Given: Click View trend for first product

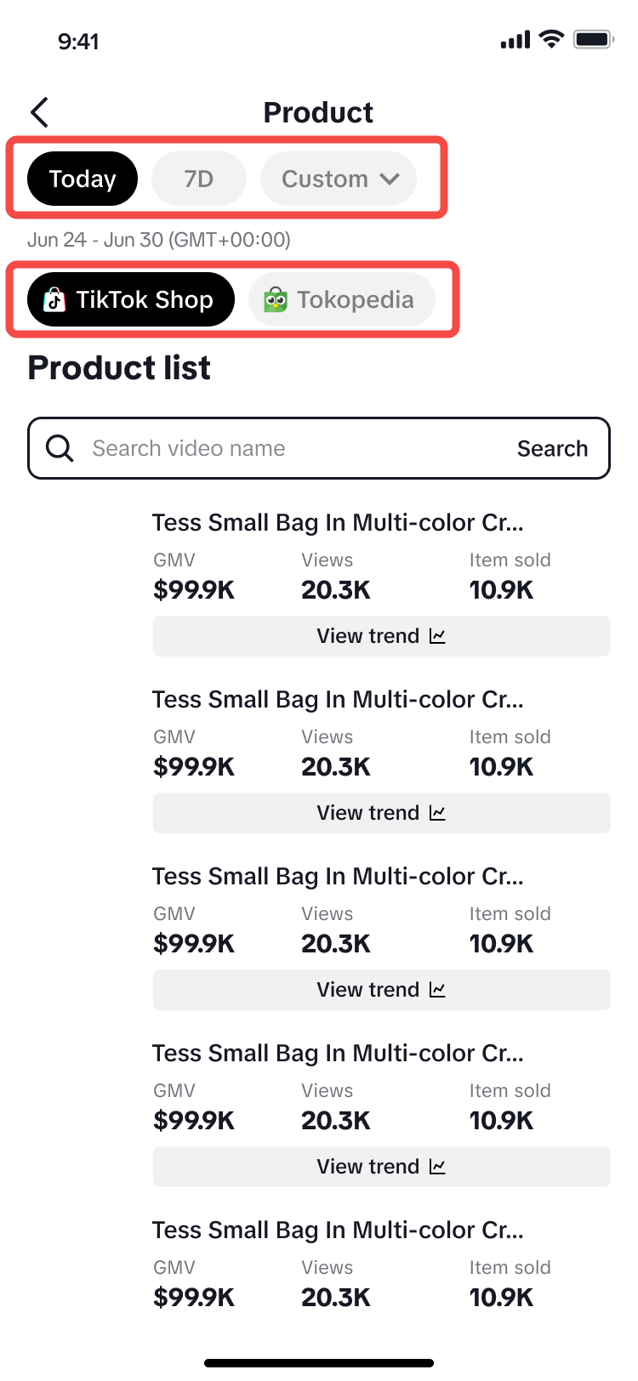Looking at the screenshot, I should (x=369, y=636).
